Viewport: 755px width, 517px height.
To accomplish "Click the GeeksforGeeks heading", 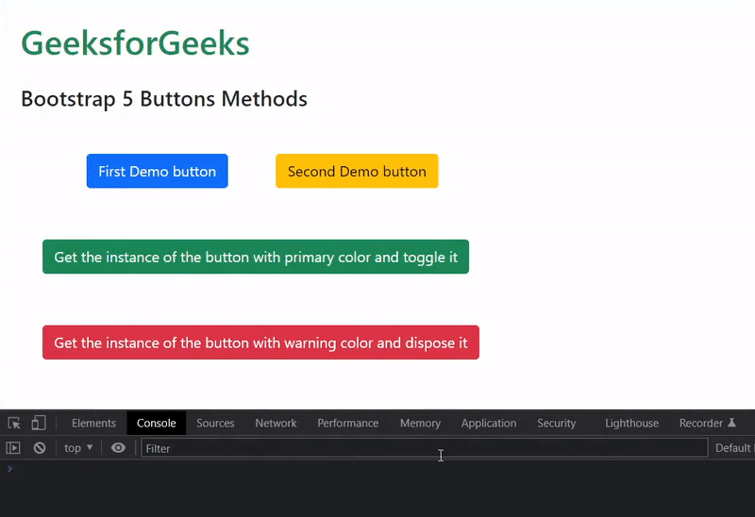I will (x=135, y=43).
